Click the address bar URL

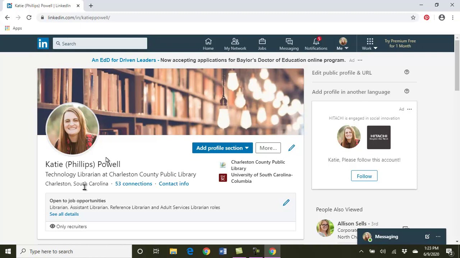[79, 18]
